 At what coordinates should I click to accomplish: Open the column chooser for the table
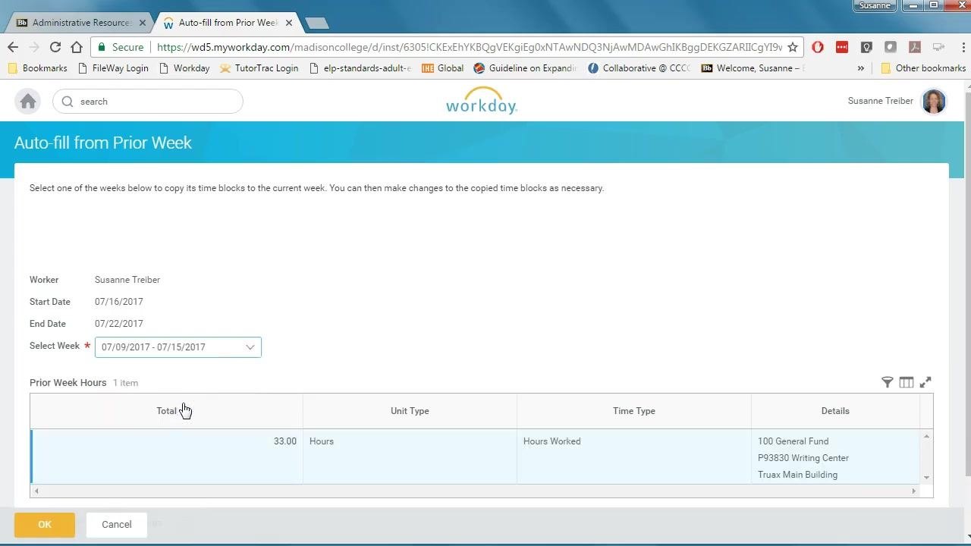point(907,382)
